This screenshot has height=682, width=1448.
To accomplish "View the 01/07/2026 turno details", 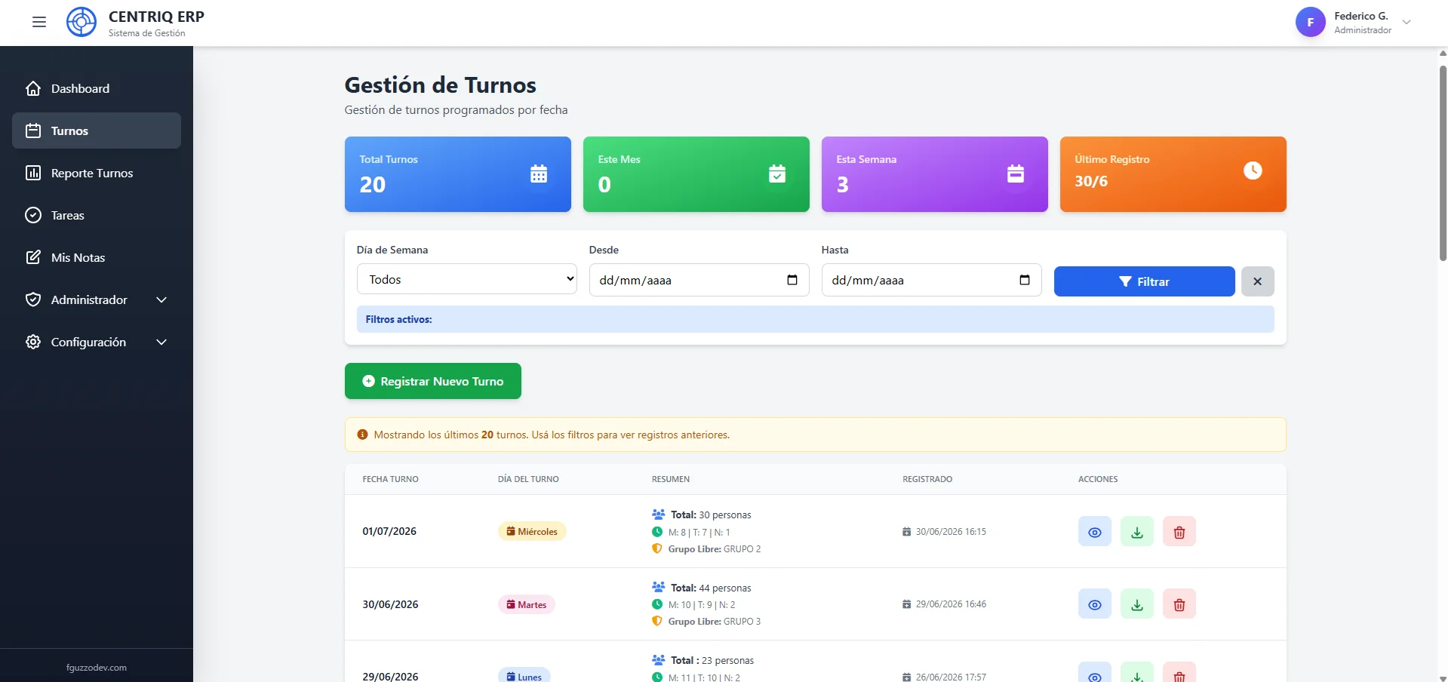I will point(1094,531).
